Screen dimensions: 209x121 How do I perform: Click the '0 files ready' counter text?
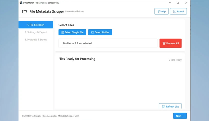click(x=175, y=60)
